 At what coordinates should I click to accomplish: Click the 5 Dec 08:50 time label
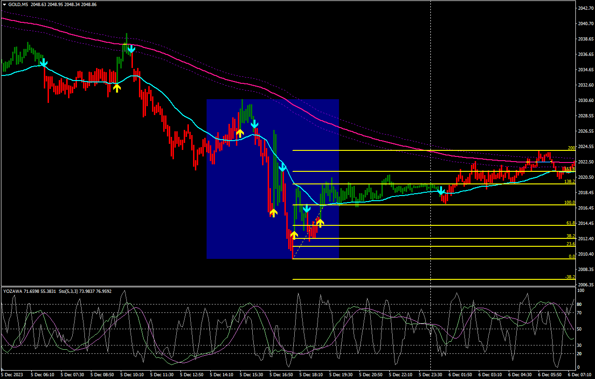[x=102, y=375]
